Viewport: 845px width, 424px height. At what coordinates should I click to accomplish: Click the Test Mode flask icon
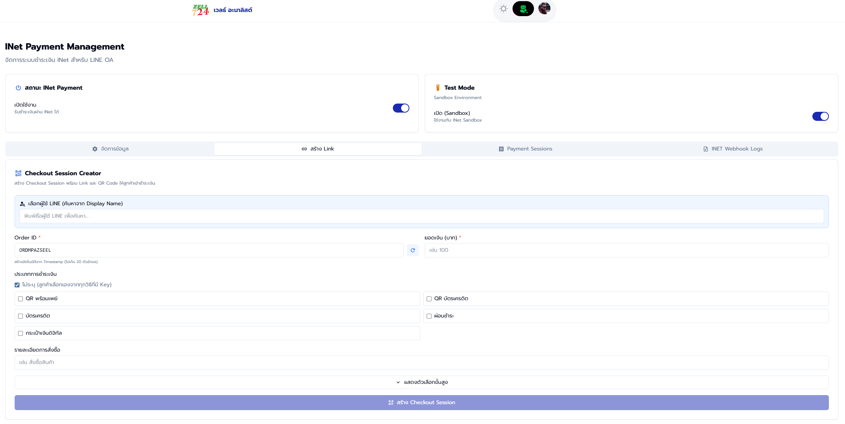(438, 88)
